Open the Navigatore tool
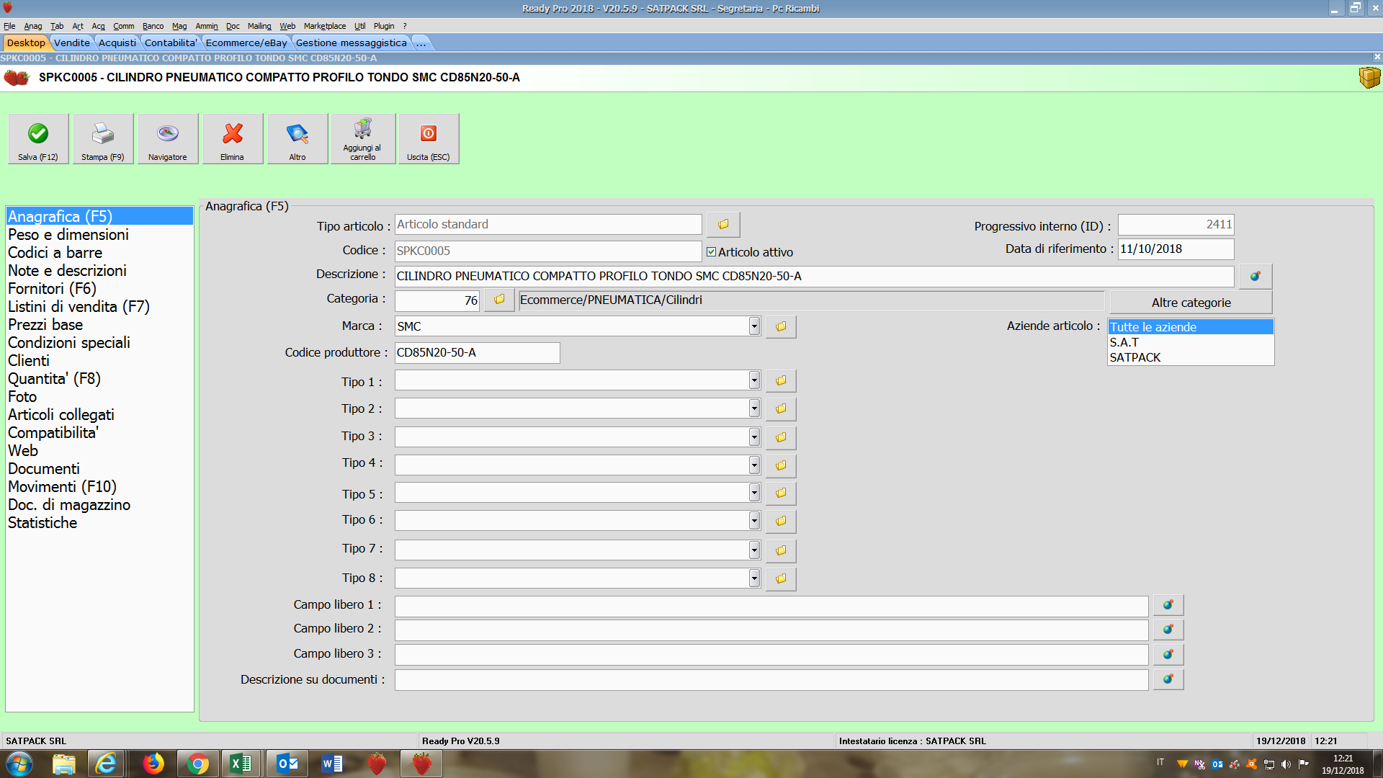 click(x=167, y=134)
